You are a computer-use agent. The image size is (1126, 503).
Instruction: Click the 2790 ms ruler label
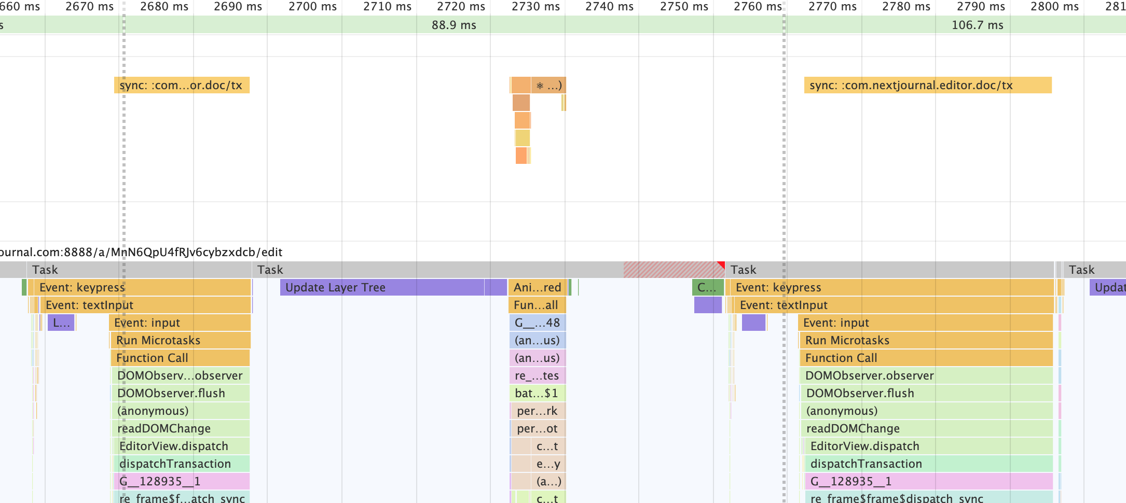tap(981, 7)
